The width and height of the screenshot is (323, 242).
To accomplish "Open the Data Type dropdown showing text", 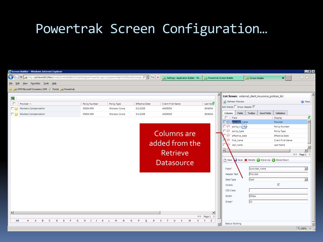I will point(306,180).
